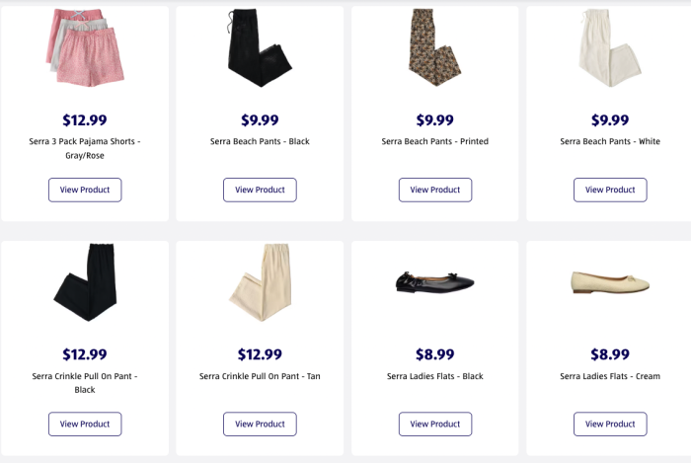Select the printed beach pants image
The width and height of the screenshot is (691, 463).
(x=435, y=47)
